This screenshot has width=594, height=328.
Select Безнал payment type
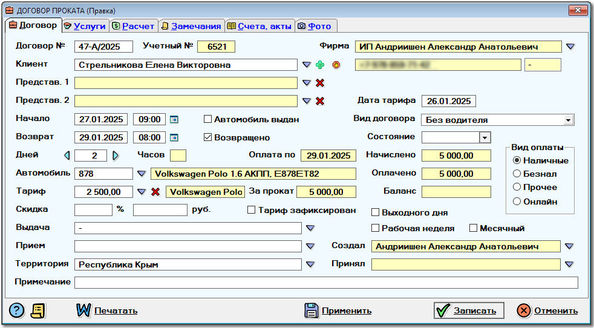click(x=517, y=174)
